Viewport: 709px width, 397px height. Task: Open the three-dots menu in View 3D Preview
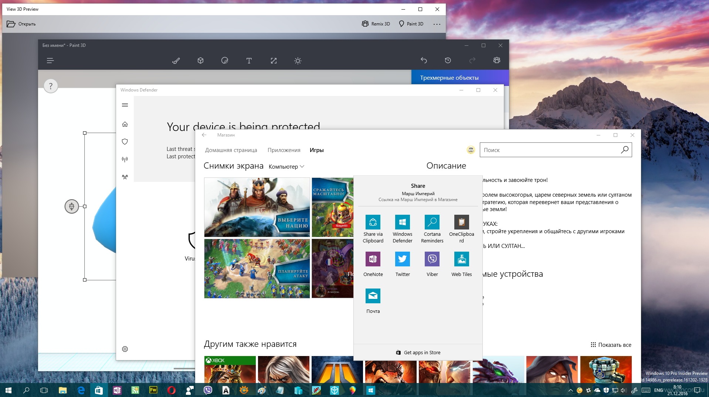click(437, 24)
